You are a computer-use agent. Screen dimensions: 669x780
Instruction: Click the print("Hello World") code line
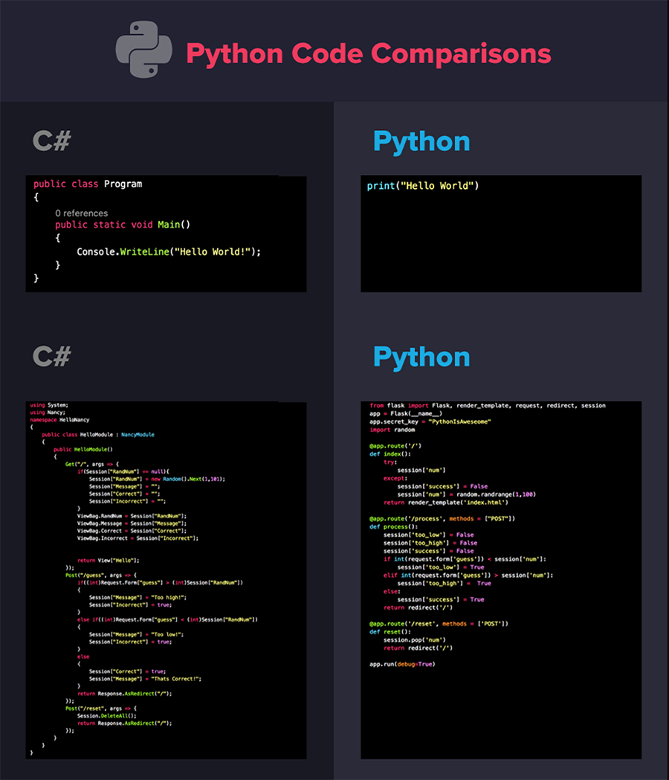pos(423,186)
